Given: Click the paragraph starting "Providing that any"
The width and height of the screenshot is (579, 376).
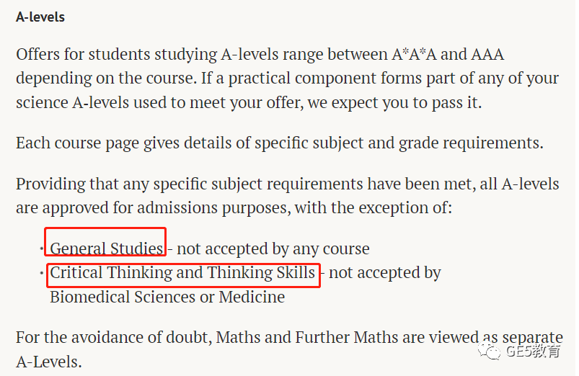Looking at the screenshot, I should point(287,196).
